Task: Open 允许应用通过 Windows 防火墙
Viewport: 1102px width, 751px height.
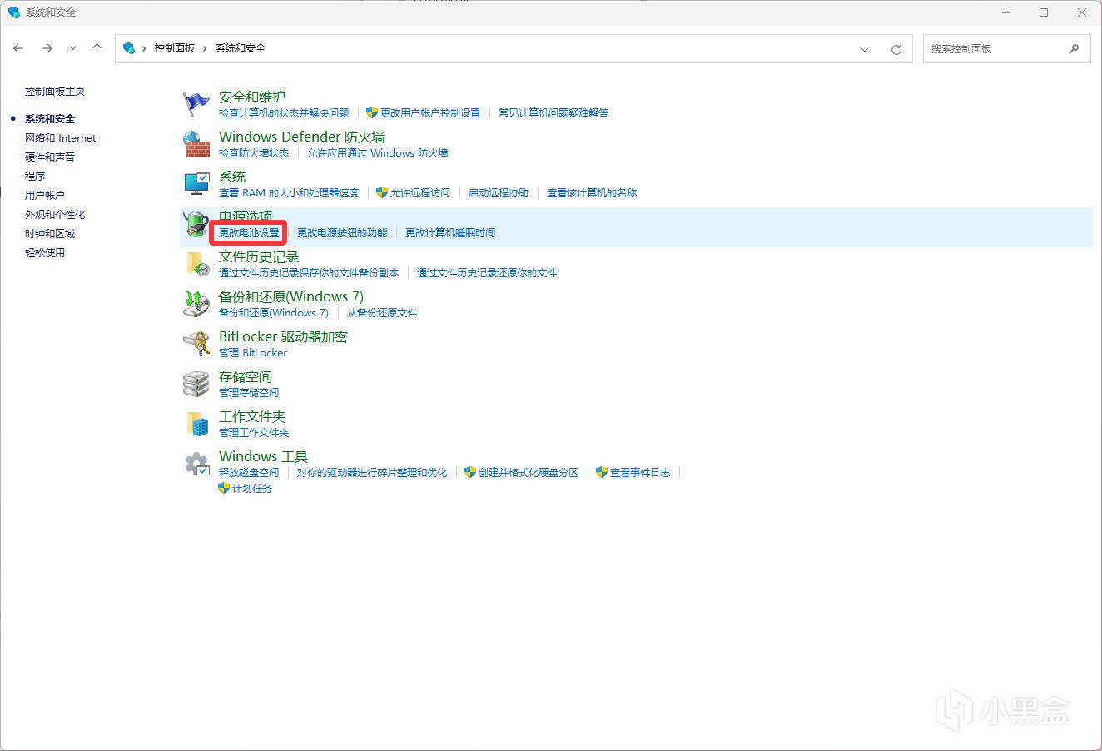Action: tap(378, 153)
